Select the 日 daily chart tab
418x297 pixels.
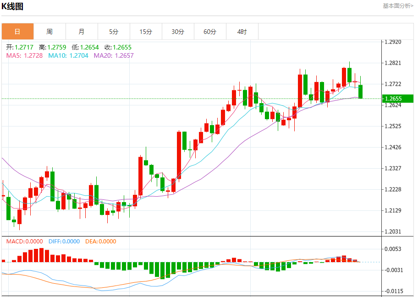pos(17,32)
